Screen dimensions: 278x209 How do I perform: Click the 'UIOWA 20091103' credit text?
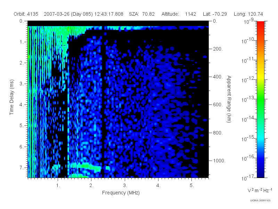coord(260,201)
